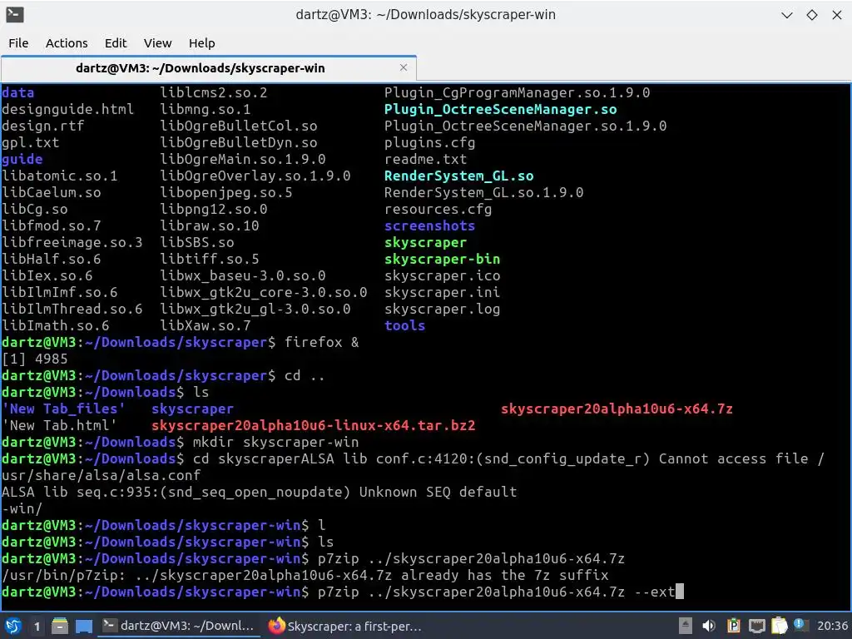Open the clipboard manager tray icon
The width and height of the screenshot is (852, 639).
(779, 626)
